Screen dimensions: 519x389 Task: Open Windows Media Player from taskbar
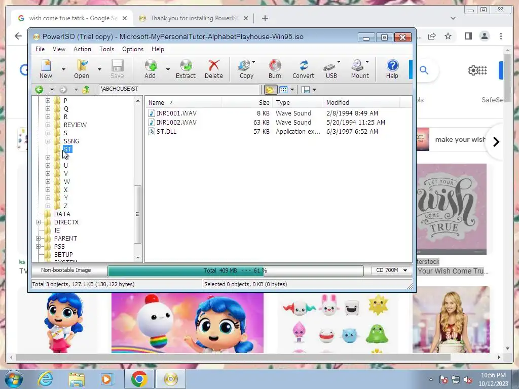[x=106, y=379]
